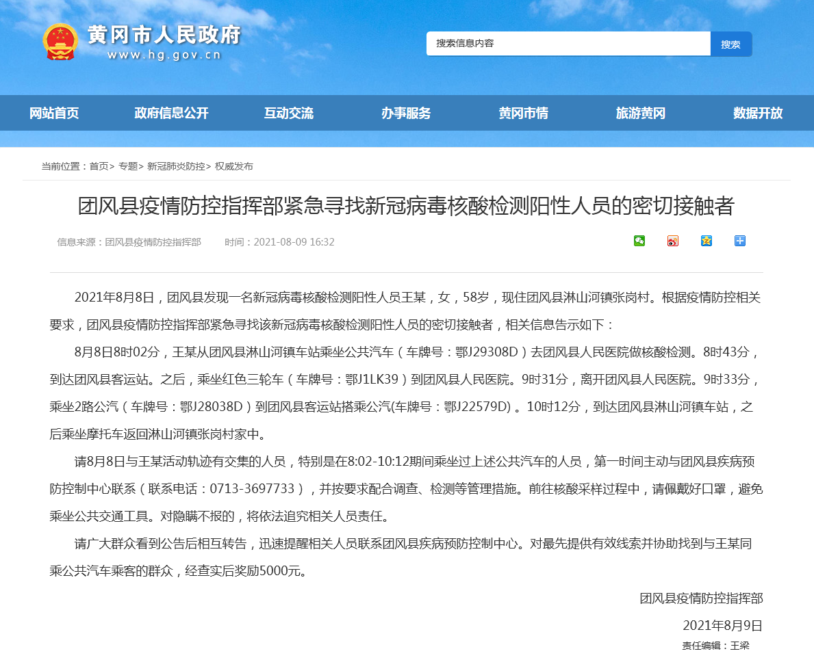Click the www.hg.gov.cn site address text
Viewport: 814px width, 660px height.
(x=164, y=55)
